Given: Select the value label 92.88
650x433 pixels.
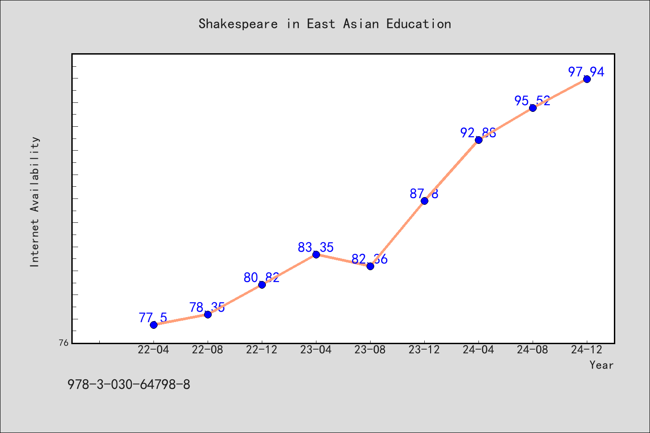Looking at the screenshot, I should (x=478, y=133).
